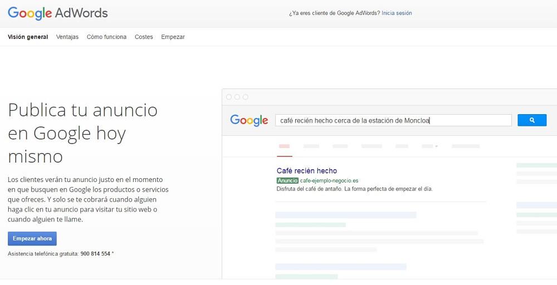Click the Google logo in the mockup browser
Image resolution: width=557 pixels, height=285 pixels.
(x=249, y=121)
